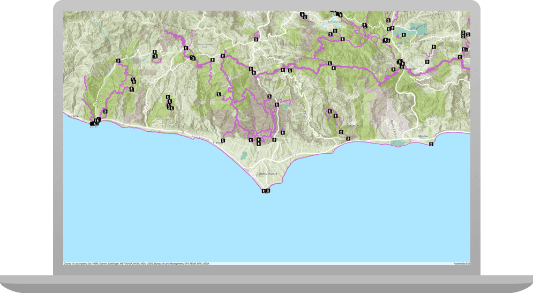Click the Highway 1 shield near Malibu Riviera

pyautogui.click(x=294, y=155)
